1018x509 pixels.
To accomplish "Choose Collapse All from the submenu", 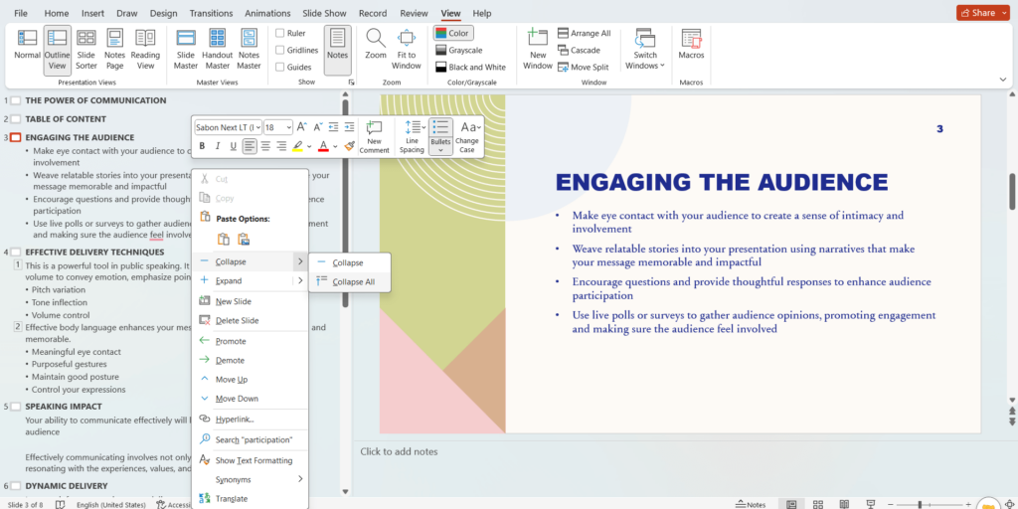I will point(353,281).
